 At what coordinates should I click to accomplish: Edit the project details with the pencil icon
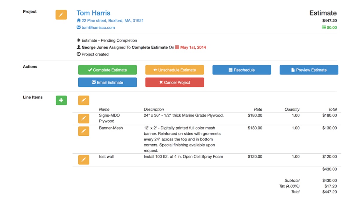tap(61, 15)
